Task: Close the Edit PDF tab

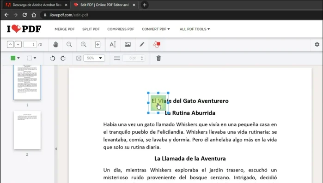Action: tap(134, 5)
